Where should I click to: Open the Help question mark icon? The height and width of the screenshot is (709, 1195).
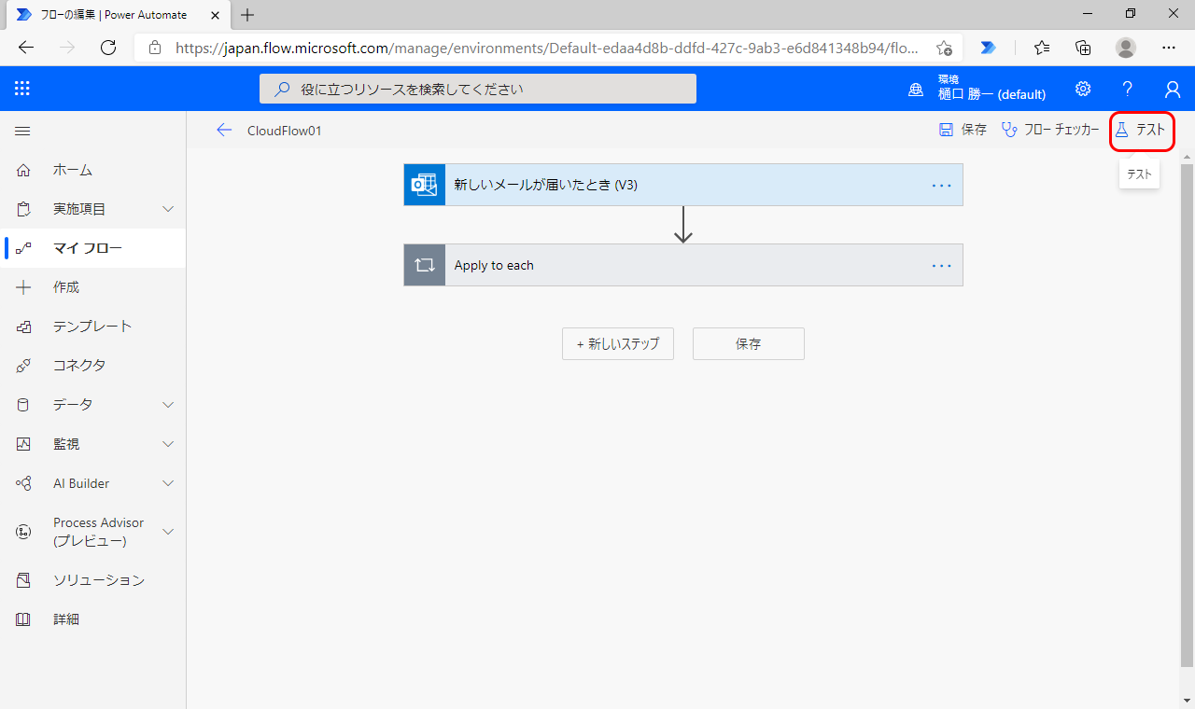click(1128, 89)
